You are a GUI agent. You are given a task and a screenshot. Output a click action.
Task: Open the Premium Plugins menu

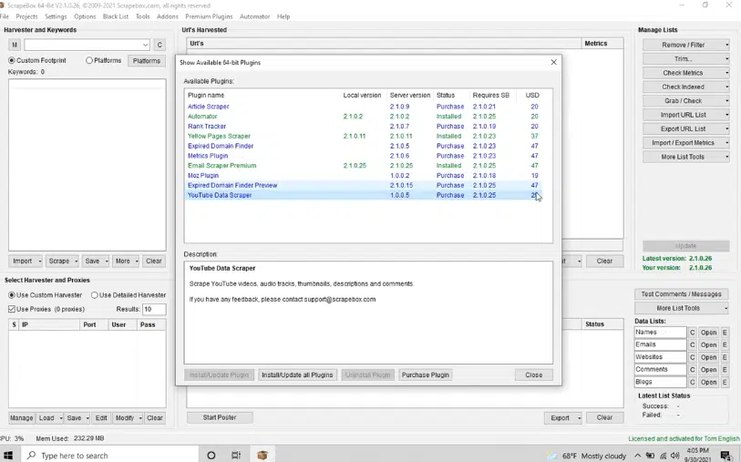click(x=209, y=16)
